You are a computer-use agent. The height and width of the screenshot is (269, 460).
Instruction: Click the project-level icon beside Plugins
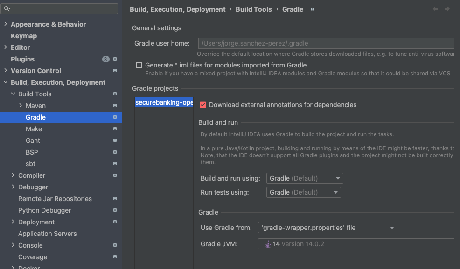tap(115, 59)
